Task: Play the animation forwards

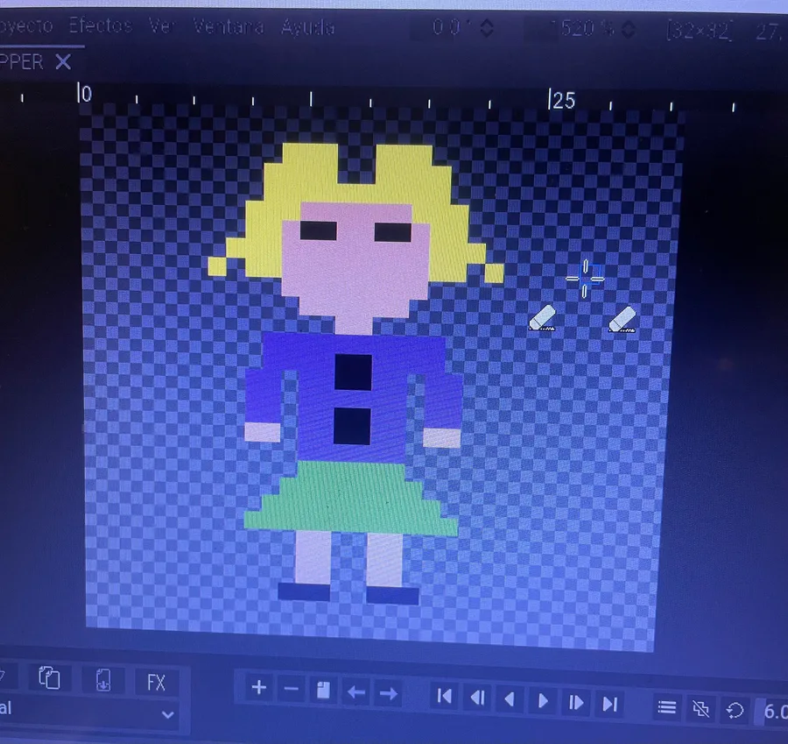Action: [x=543, y=701]
